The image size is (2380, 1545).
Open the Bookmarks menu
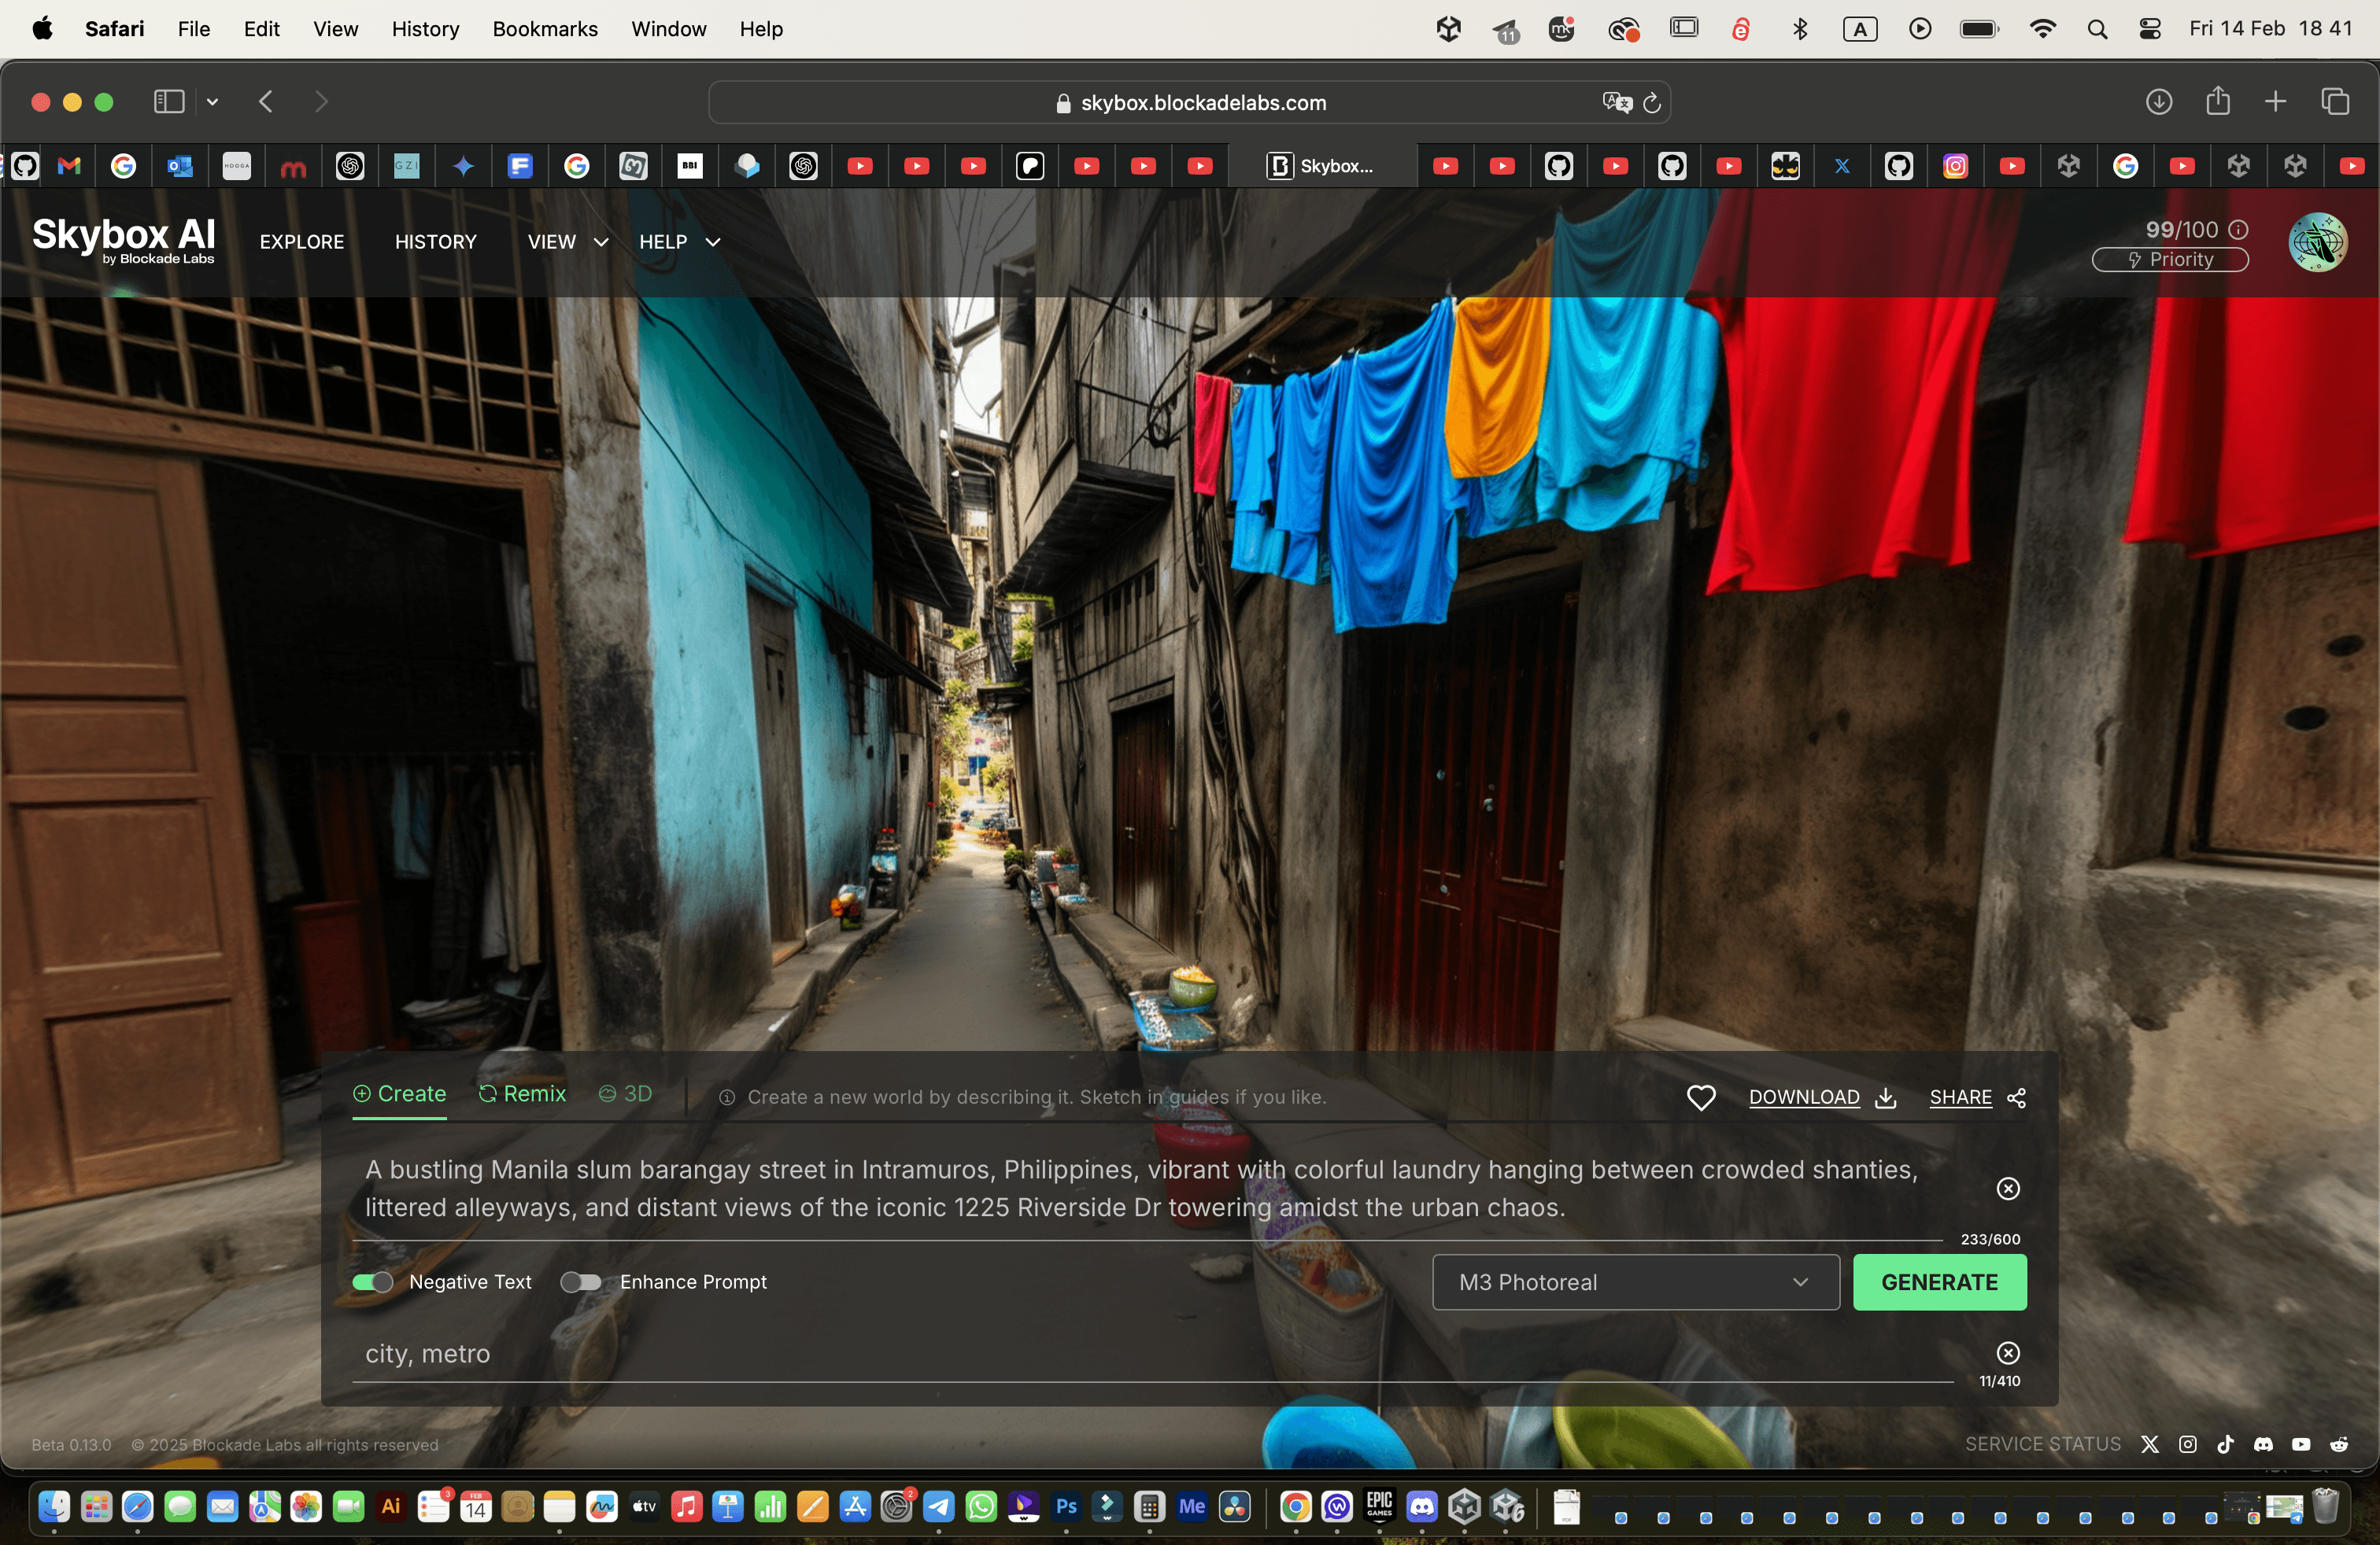coord(545,29)
